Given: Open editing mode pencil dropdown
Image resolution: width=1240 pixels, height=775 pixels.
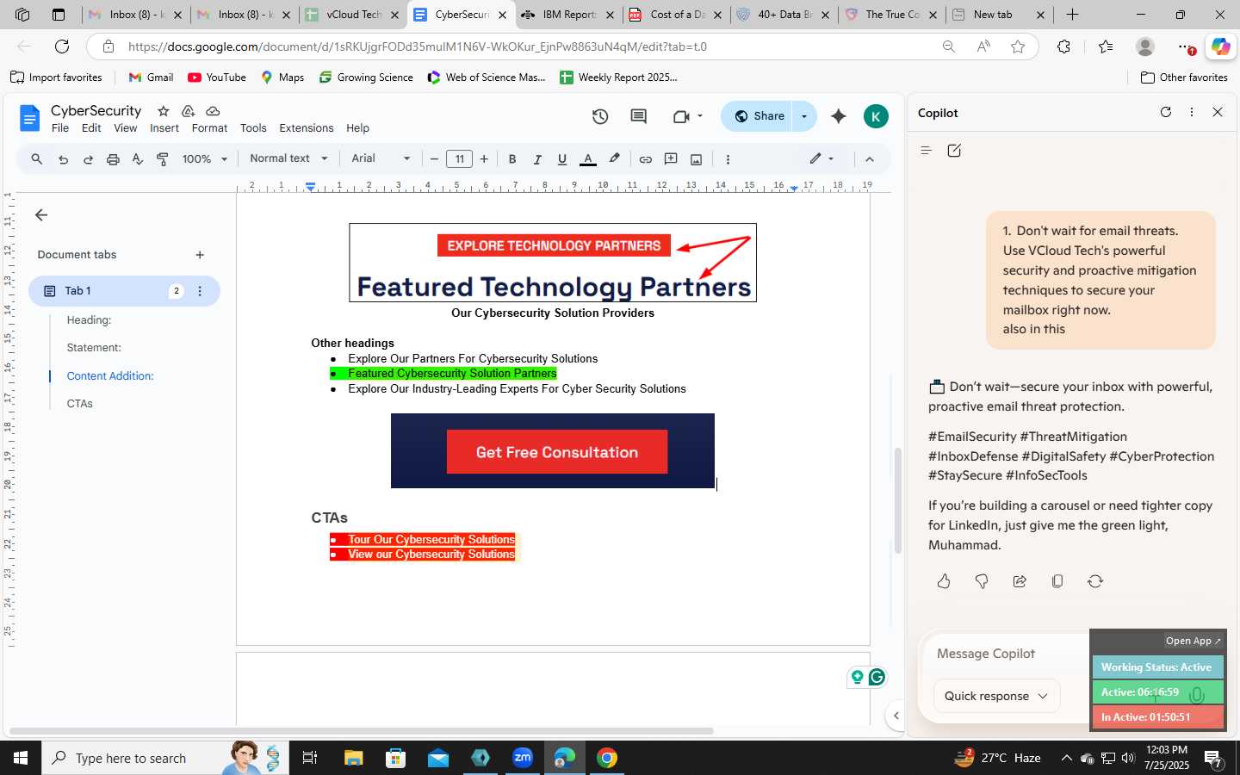Looking at the screenshot, I should coord(821,158).
